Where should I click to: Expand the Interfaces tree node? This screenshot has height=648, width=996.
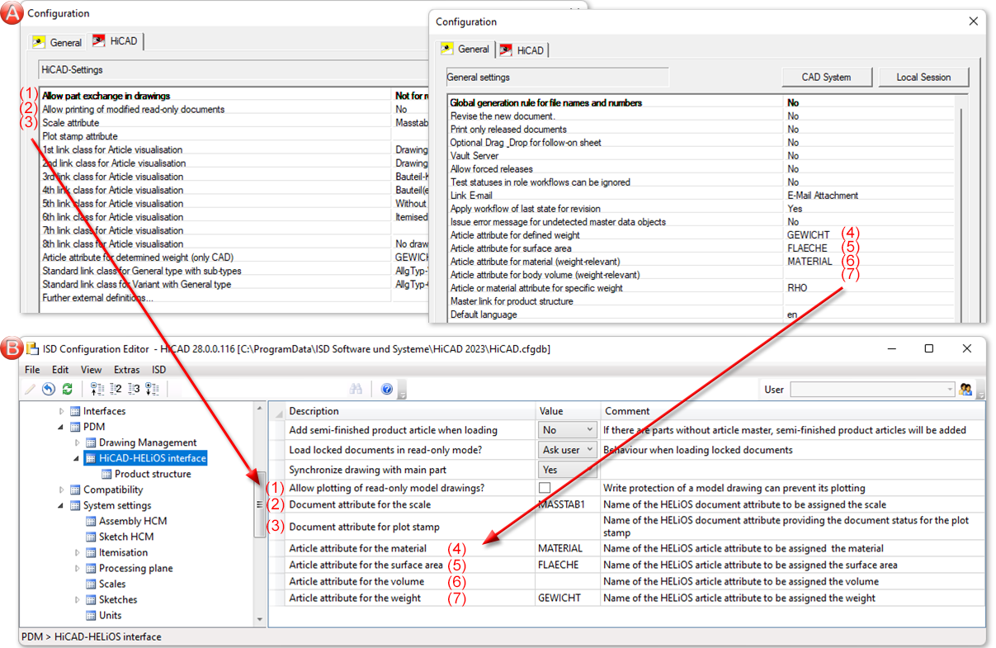pyautogui.click(x=61, y=411)
